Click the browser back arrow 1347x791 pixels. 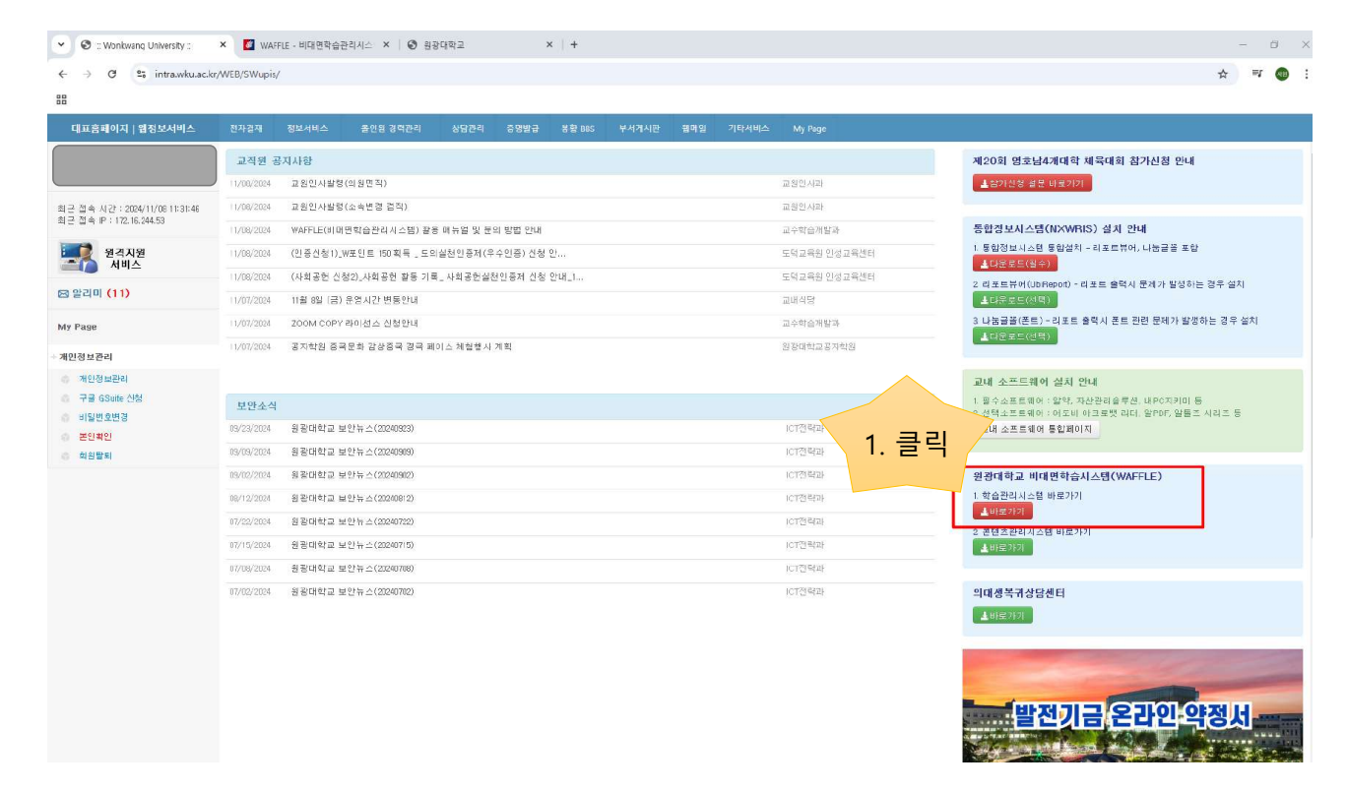pos(63,74)
